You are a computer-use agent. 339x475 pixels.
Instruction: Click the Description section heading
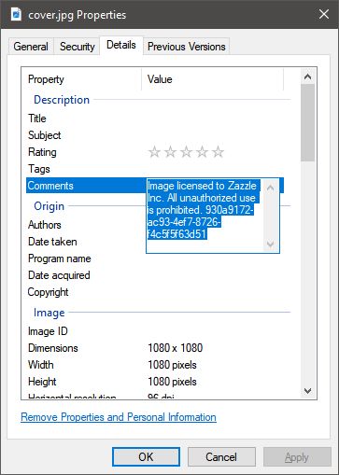(x=62, y=100)
